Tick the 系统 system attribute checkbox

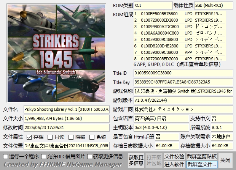pos(92,137)
